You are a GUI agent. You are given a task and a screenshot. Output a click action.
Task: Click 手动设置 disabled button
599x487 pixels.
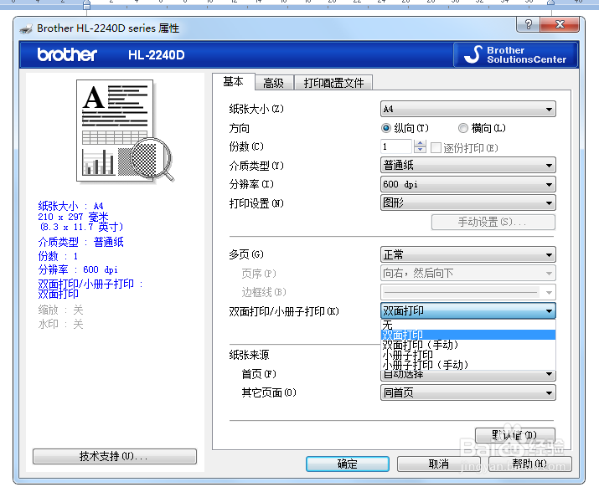click(x=493, y=222)
